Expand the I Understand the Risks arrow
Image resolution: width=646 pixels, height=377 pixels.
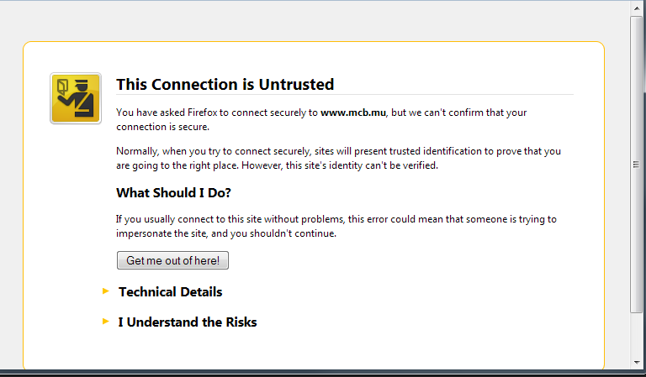(106, 322)
